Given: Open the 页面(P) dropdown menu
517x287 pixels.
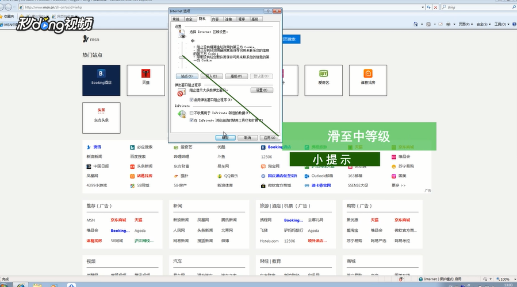Looking at the screenshot, I should [x=466, y=24].
